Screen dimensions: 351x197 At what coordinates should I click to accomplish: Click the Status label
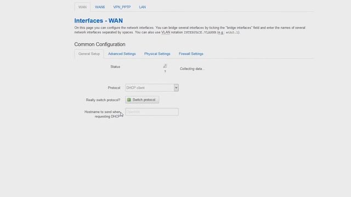(x=115, y=67)
